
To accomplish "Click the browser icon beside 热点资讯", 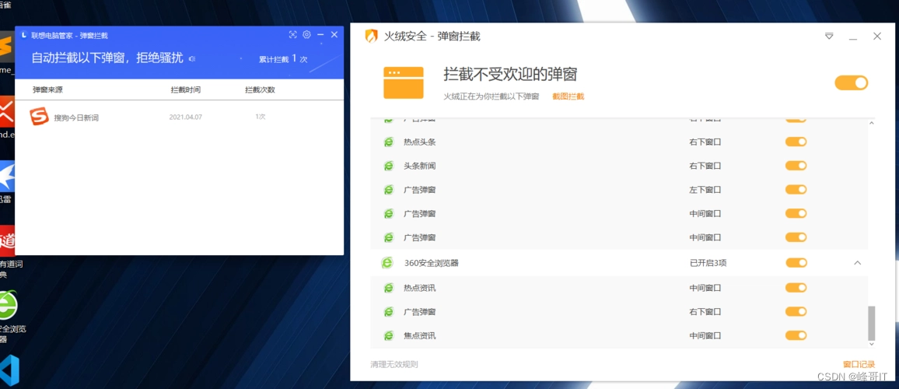I will click(x=389, y=288).
